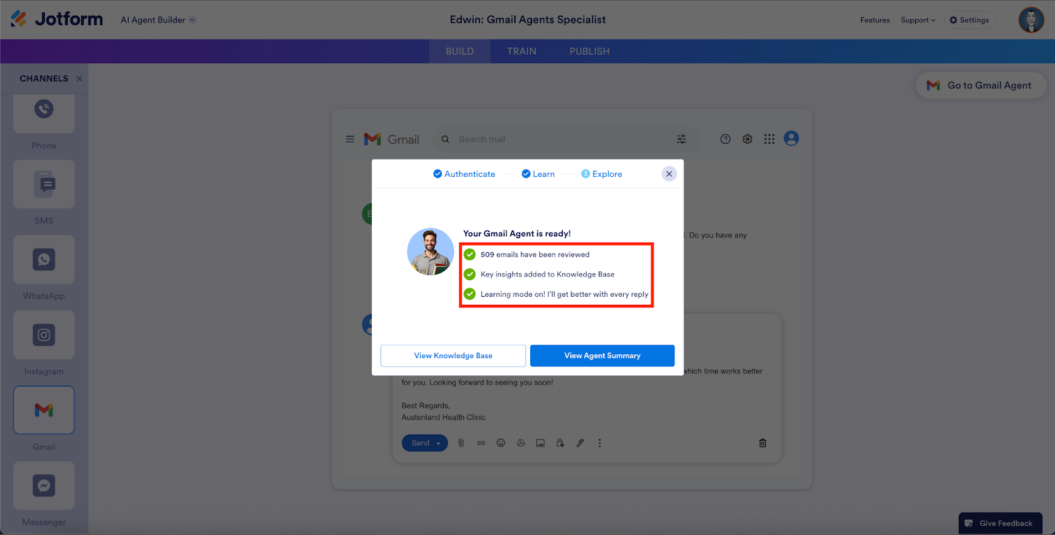Viewport: 1055px width, 535px height.
Task: Click View Knowledge Base button
Action: [453, 356]
